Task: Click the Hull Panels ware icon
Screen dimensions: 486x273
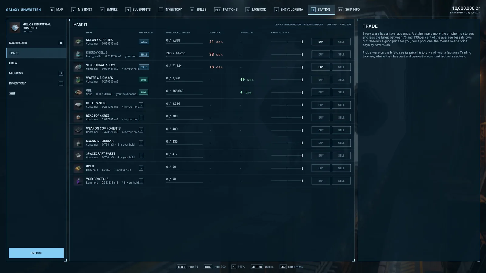Action: [78, 105]
